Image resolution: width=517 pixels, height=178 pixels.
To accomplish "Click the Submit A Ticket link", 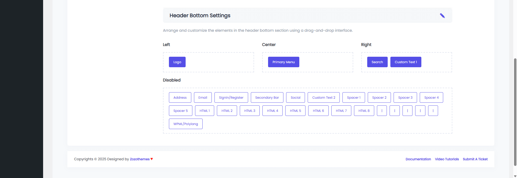I will pyautogui.click(x=475, y=159).
